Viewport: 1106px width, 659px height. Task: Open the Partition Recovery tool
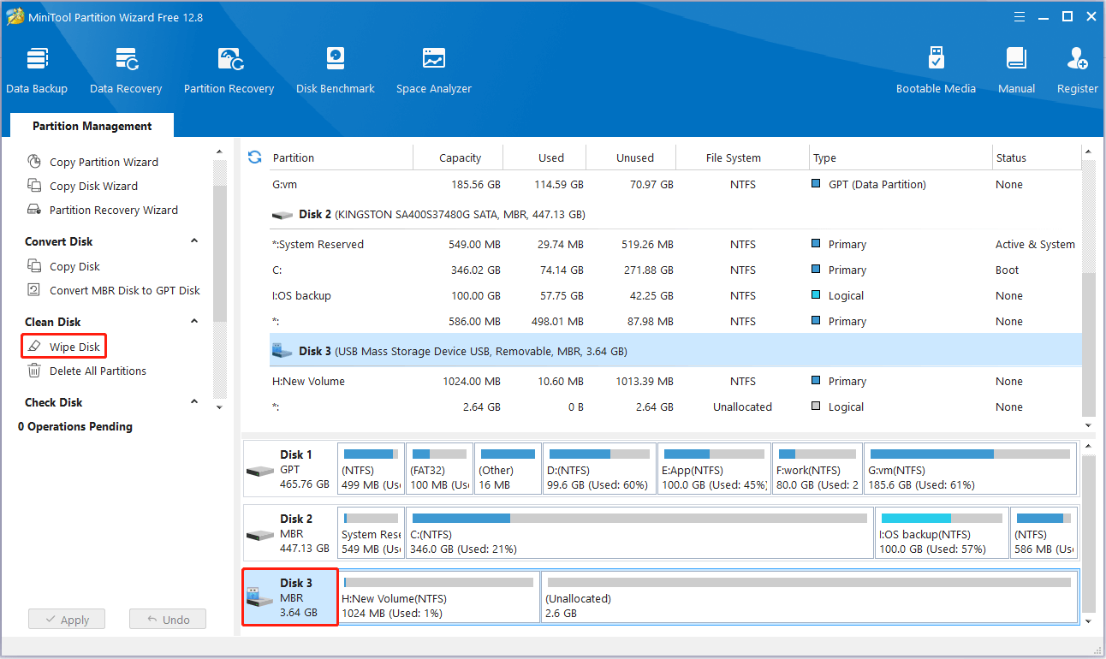point(229,69)
